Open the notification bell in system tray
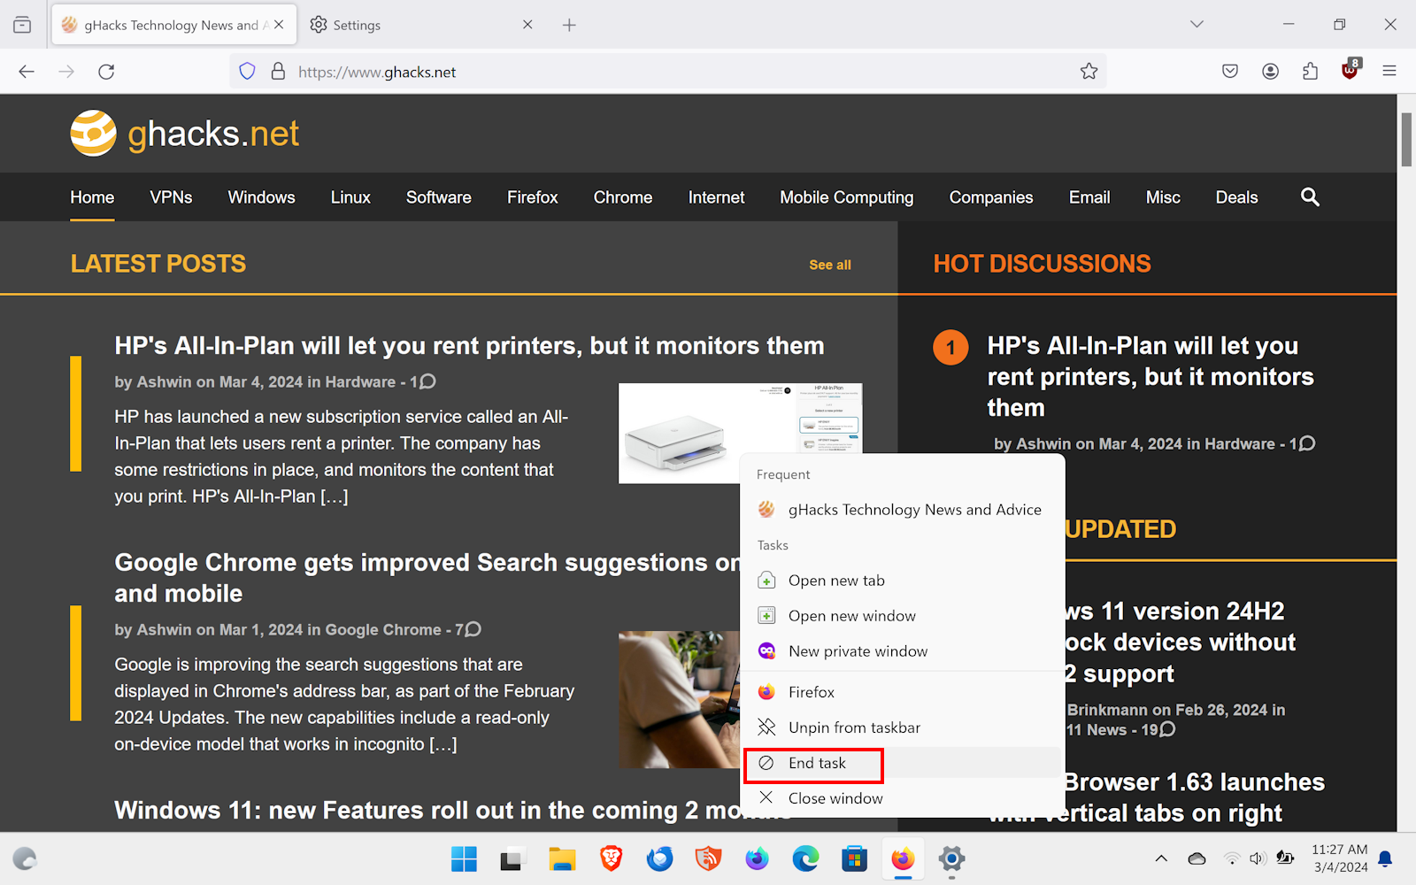Image resolution: width=1416 pixels, height=885 pixels. [x=1386, y=858]
